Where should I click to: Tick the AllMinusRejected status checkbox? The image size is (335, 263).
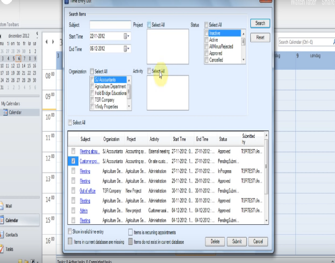click(x=206, y=46)
